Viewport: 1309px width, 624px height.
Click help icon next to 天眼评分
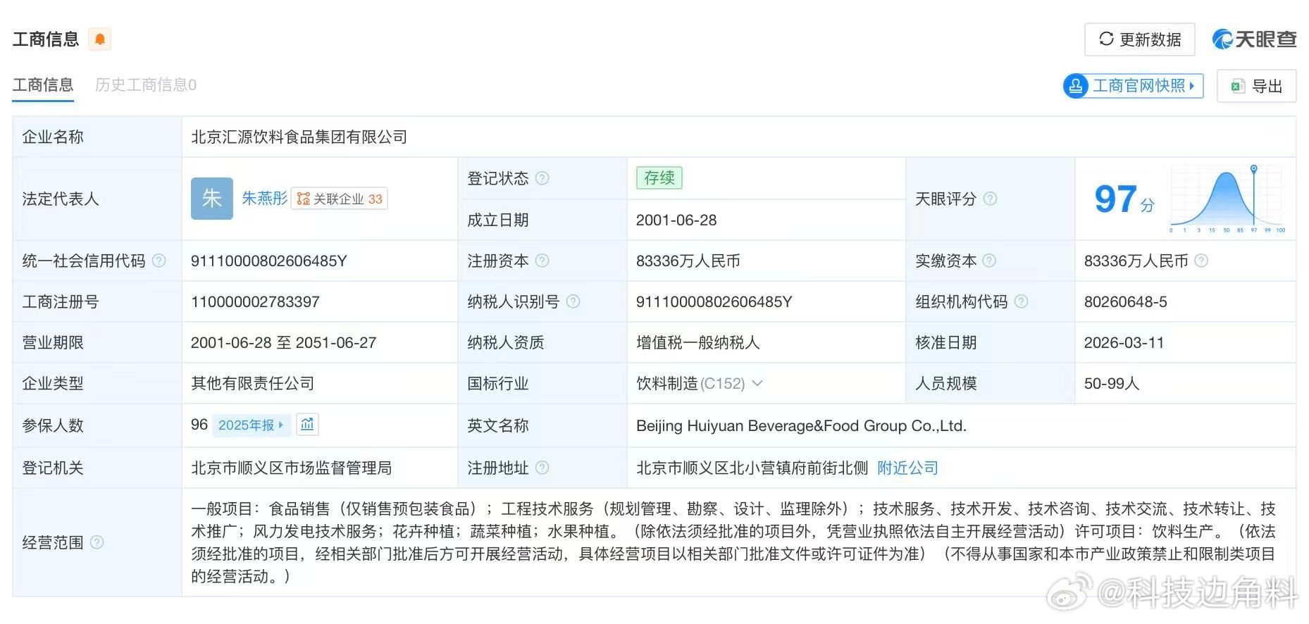[990, 199]
